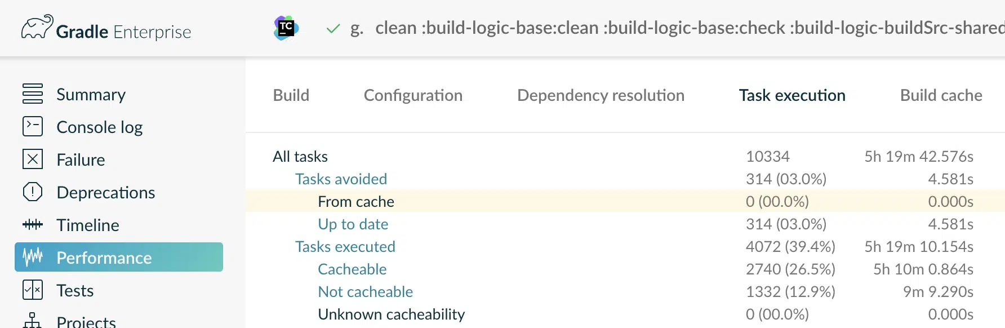
Task: Open Summary via its list icon
Action: 33,94
